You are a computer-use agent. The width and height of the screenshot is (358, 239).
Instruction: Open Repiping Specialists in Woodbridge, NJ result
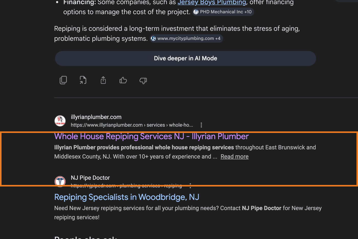point(127,197)
